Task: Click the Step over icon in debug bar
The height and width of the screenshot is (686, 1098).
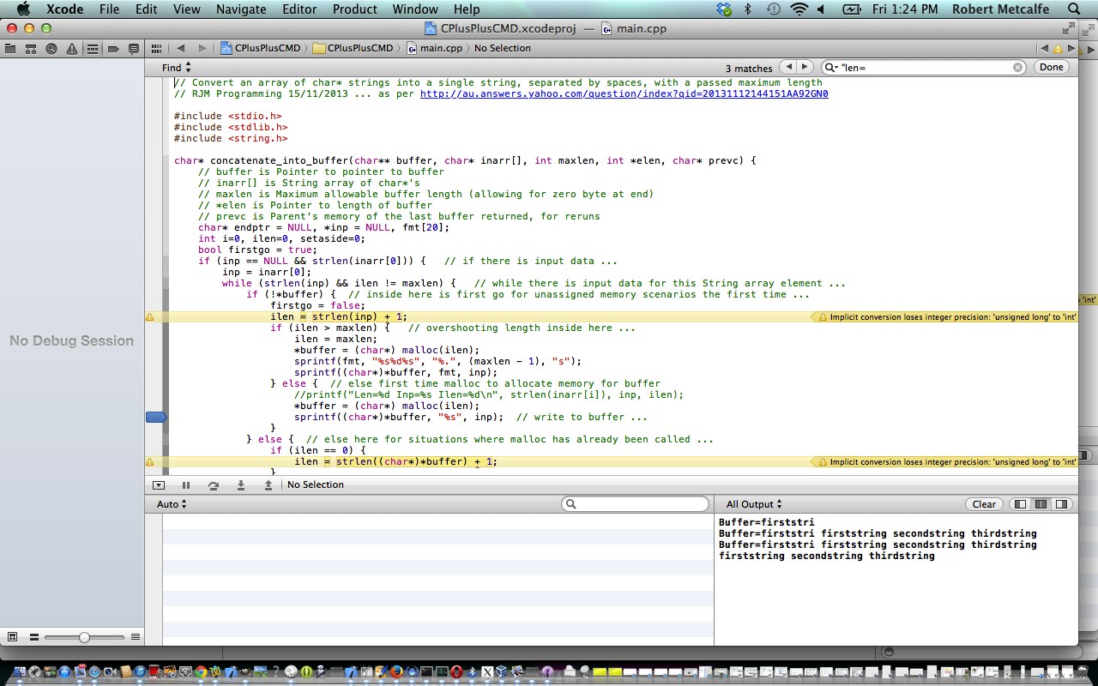Action: pos(214,484)
